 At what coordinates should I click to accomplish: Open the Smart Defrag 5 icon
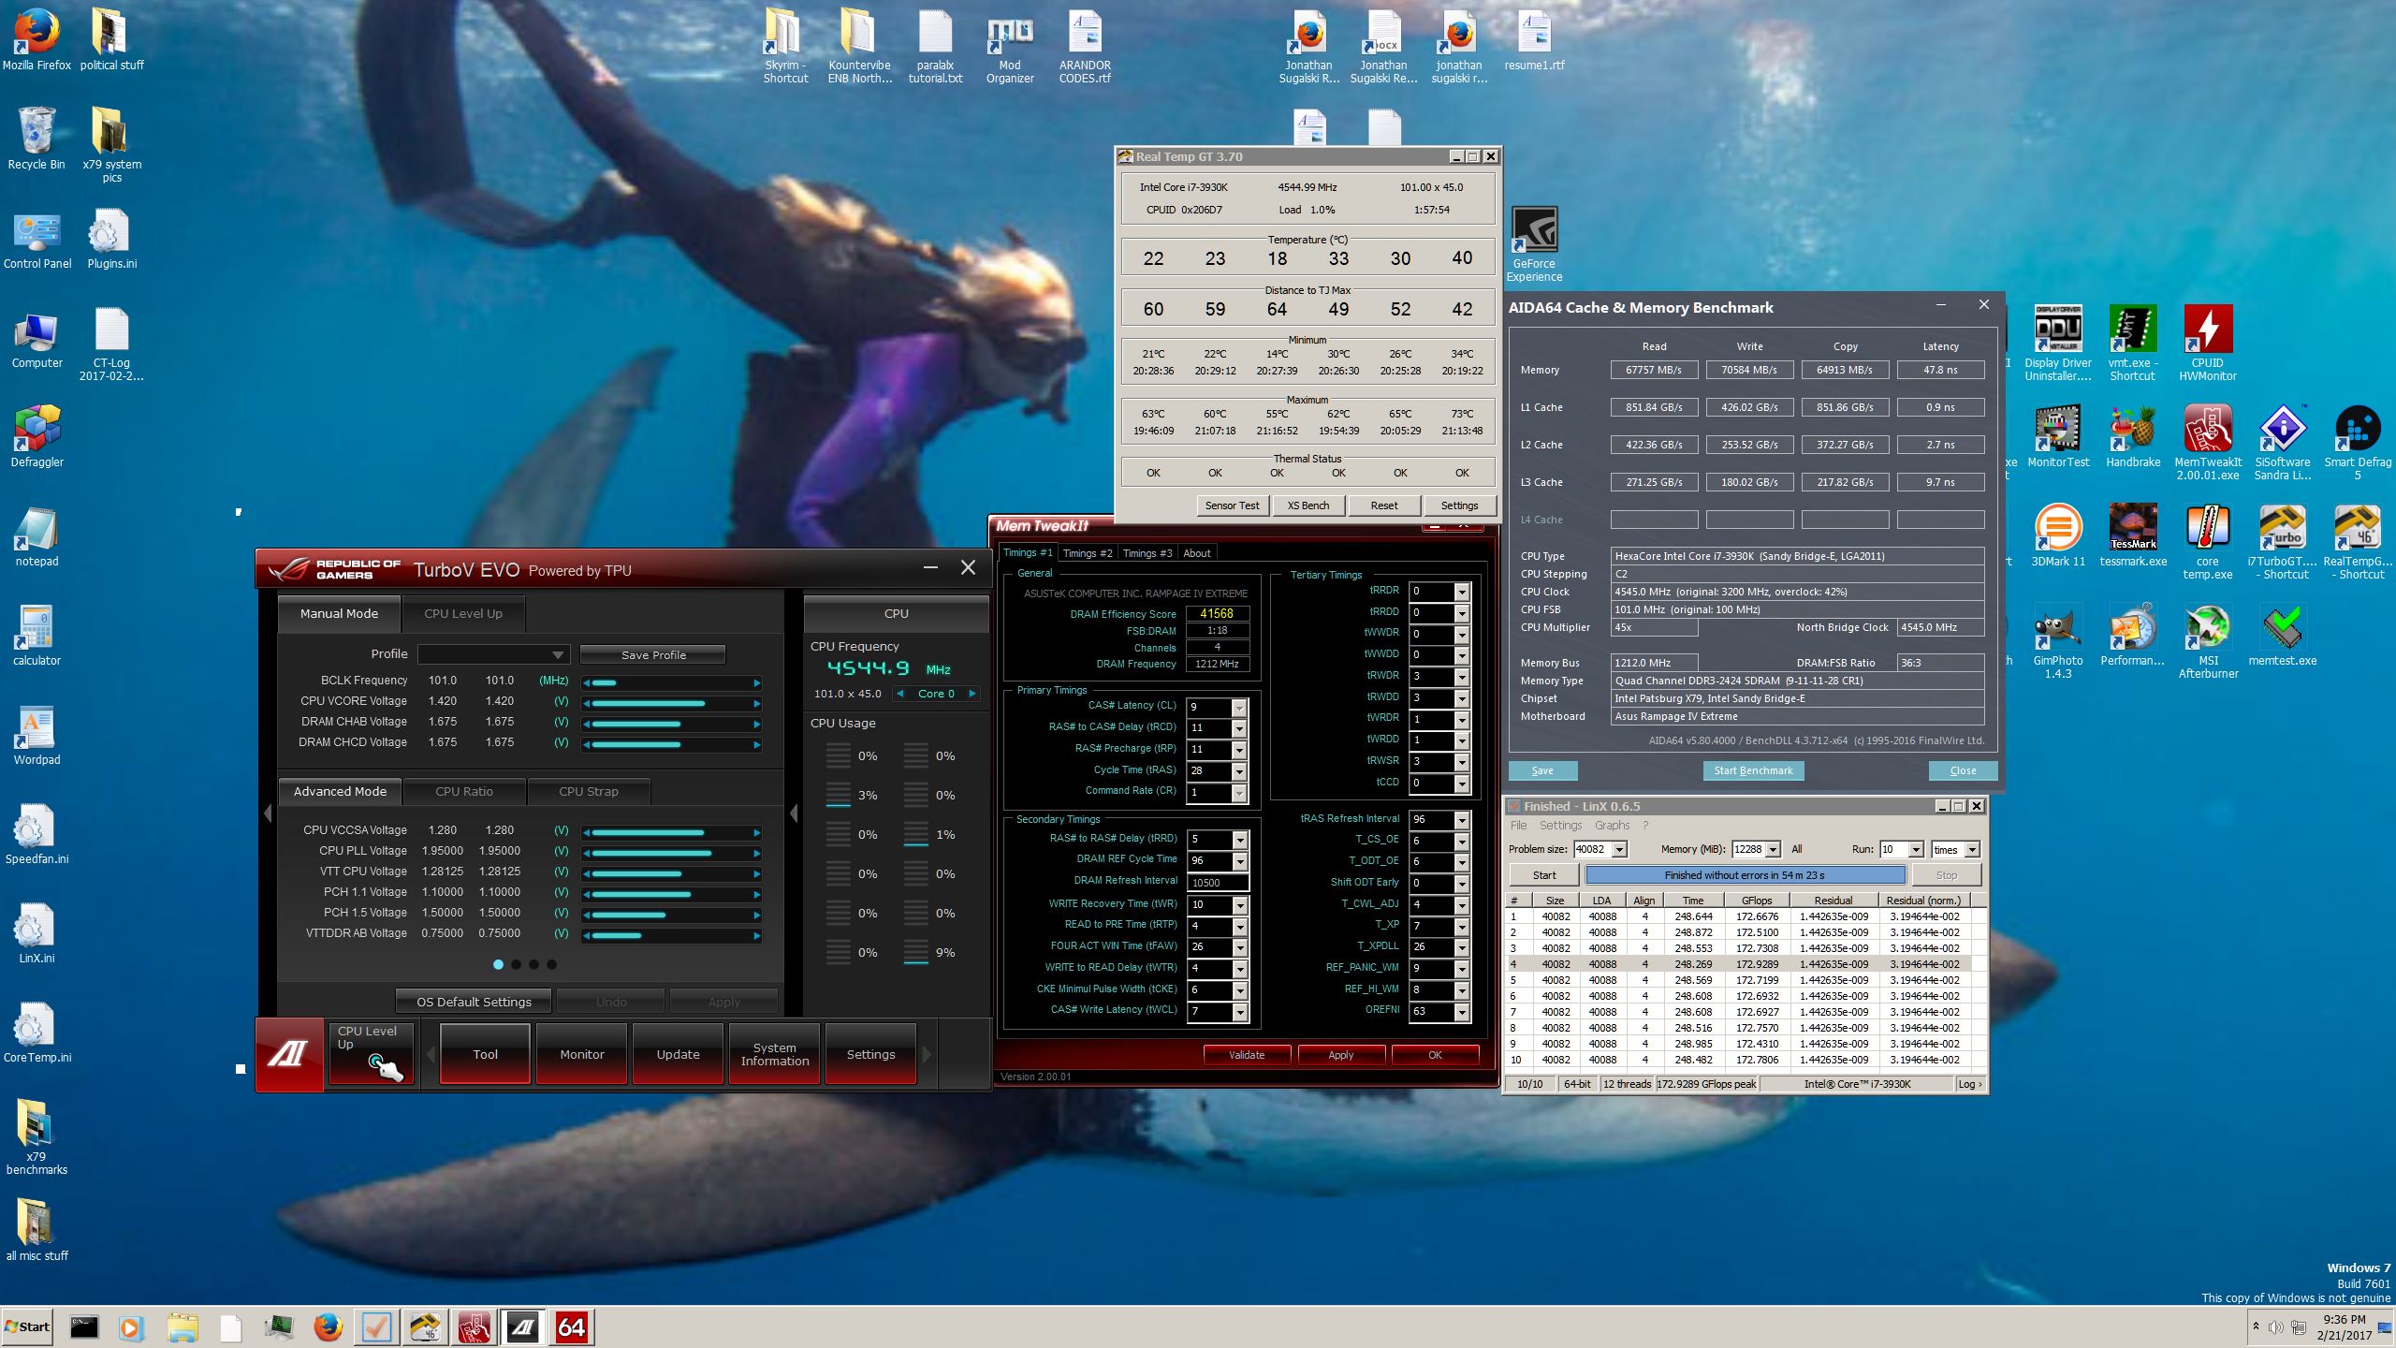tap(2357, 442)
